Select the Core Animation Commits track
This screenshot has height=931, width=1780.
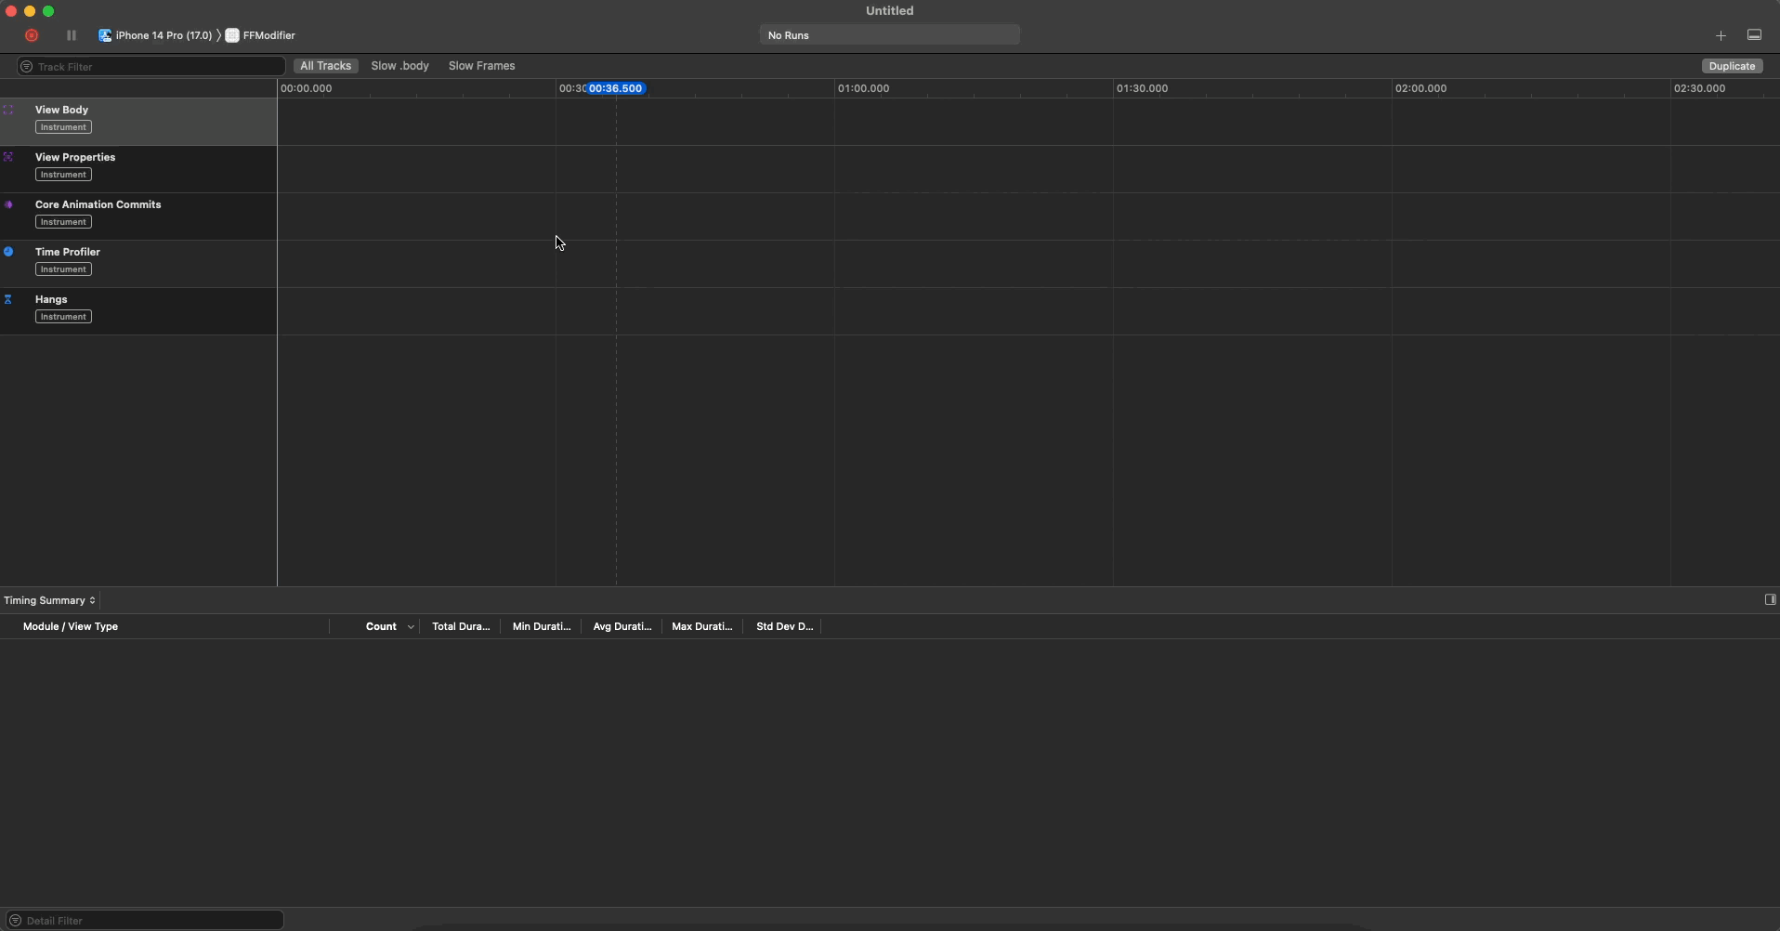click(138, 216)
